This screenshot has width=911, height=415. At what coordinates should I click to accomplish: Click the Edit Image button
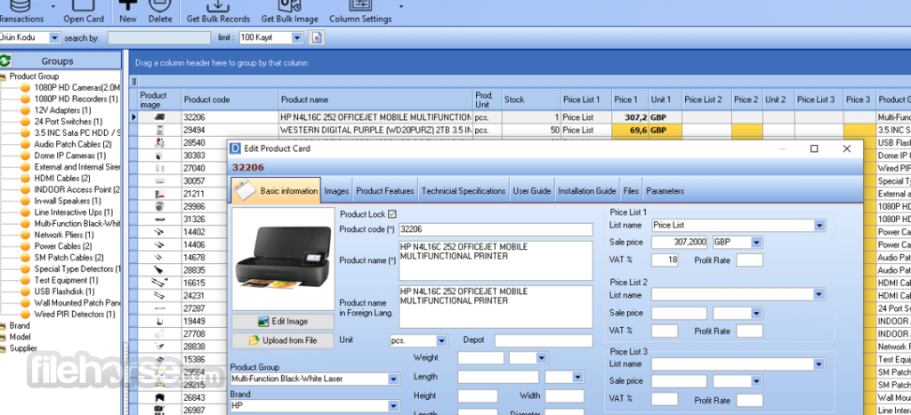pyautogui.click(x=283, y=321)
